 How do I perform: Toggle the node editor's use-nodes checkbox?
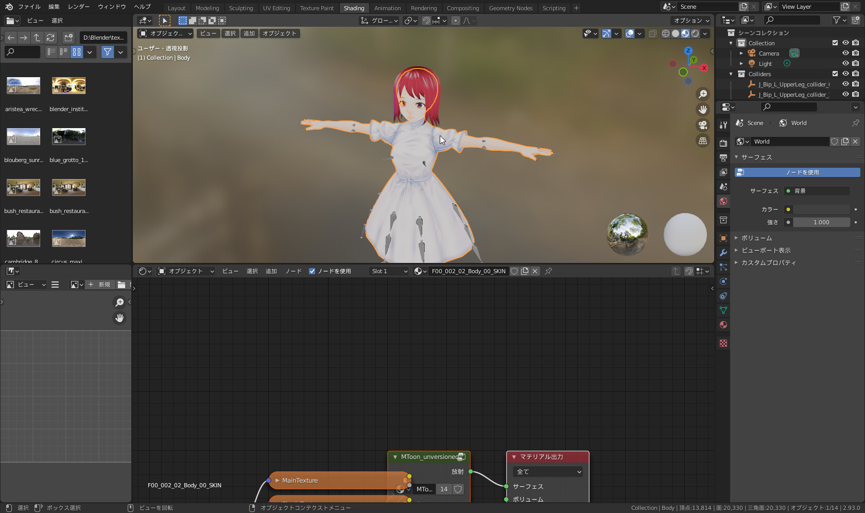click(312, 271)
